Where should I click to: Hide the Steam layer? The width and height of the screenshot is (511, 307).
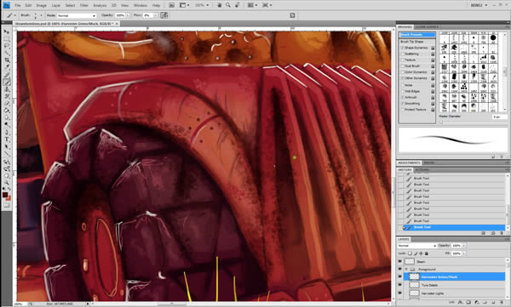coord(400,261)
